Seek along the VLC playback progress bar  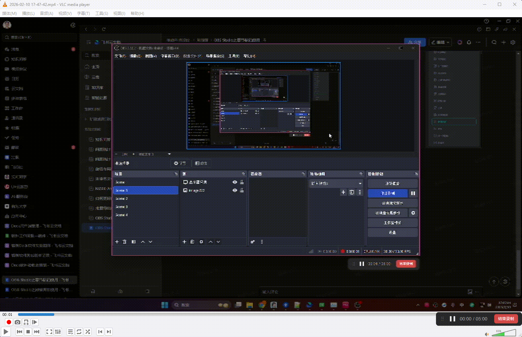pyautogui.click(x=227, y=314)
